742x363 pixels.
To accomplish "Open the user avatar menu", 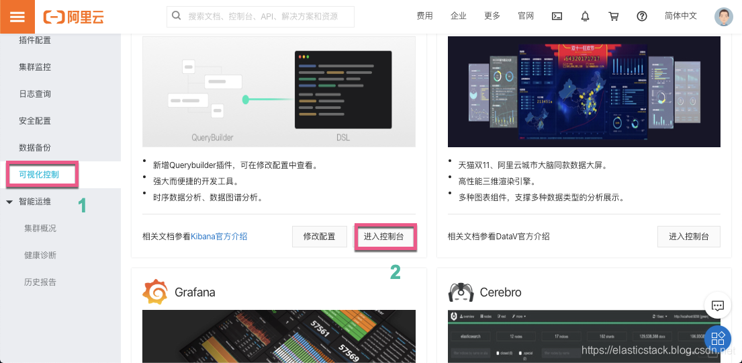I will click(x=724, y=16).
